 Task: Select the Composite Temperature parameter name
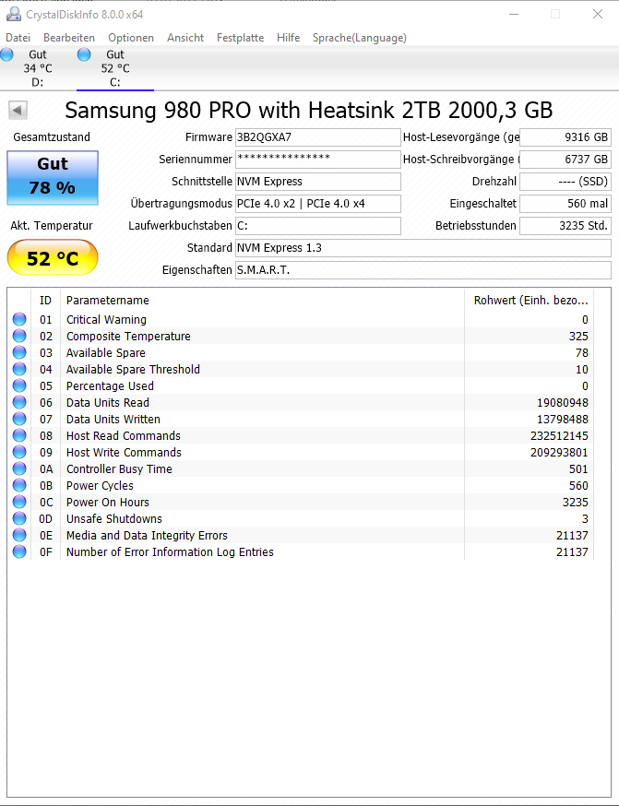point(128,337)
